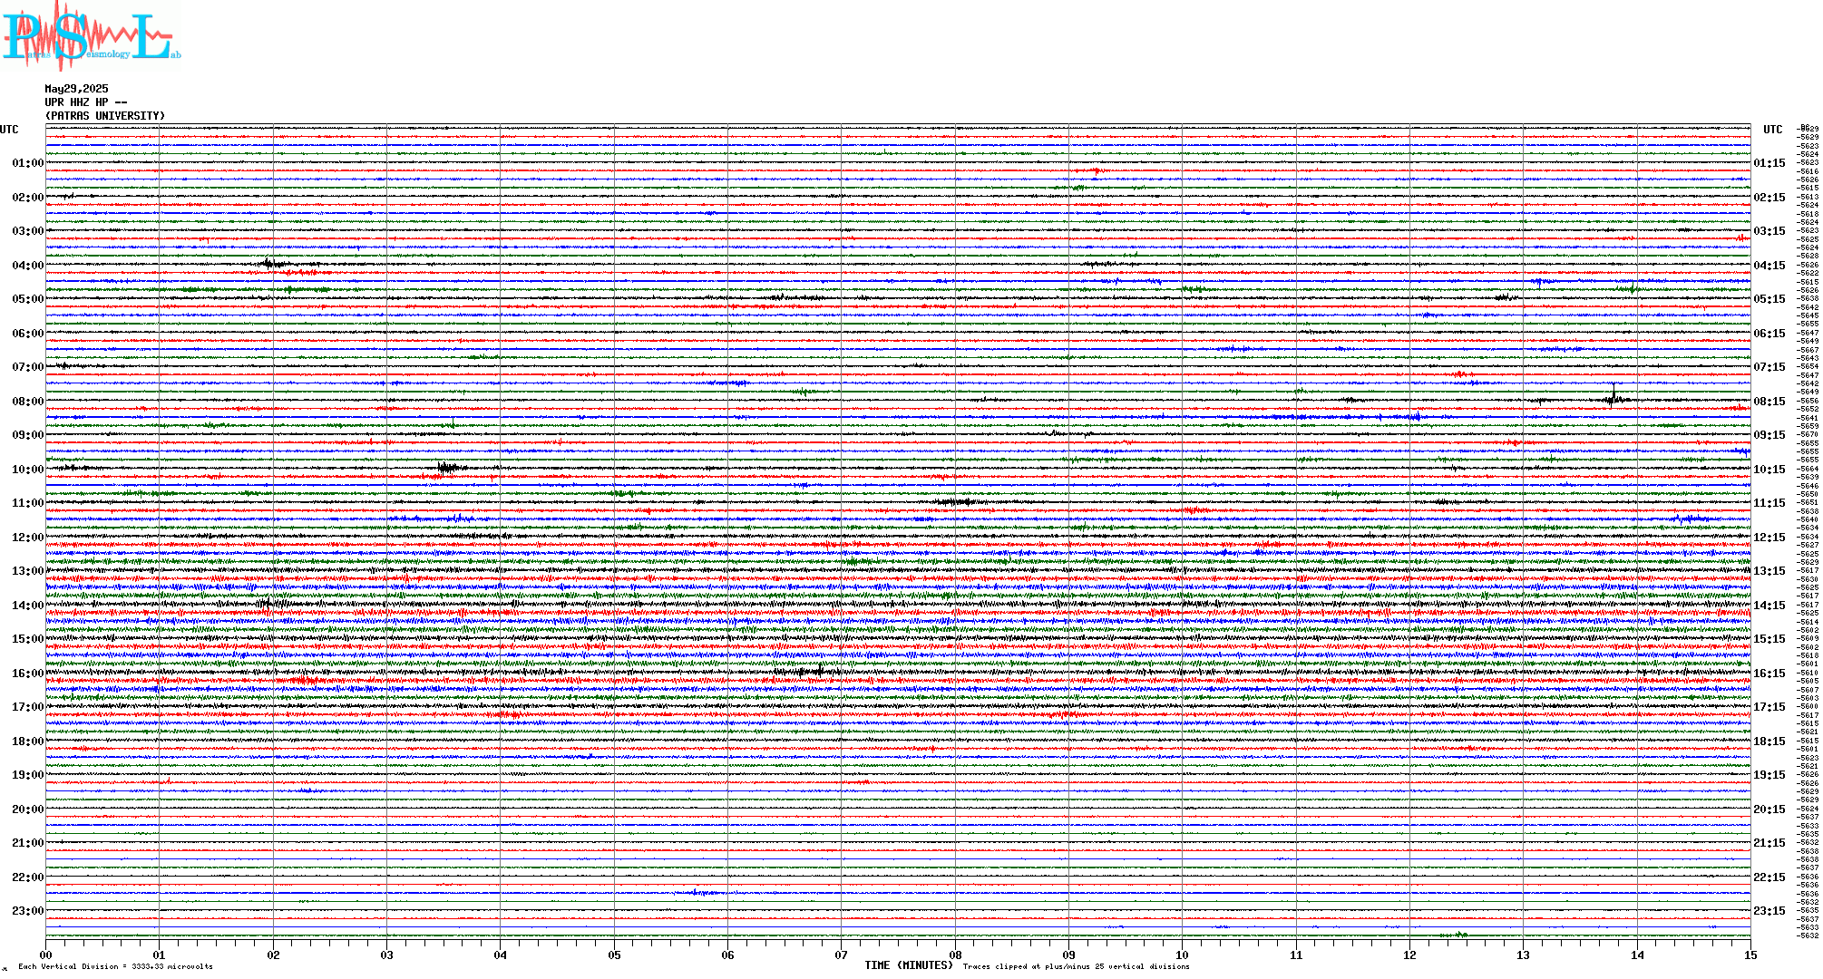This screenshot has height=979, width=1823.
Task: Select the 01:00 hour label
Action: (28, 163)
